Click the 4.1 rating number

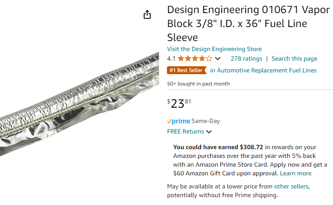[171, 59]
